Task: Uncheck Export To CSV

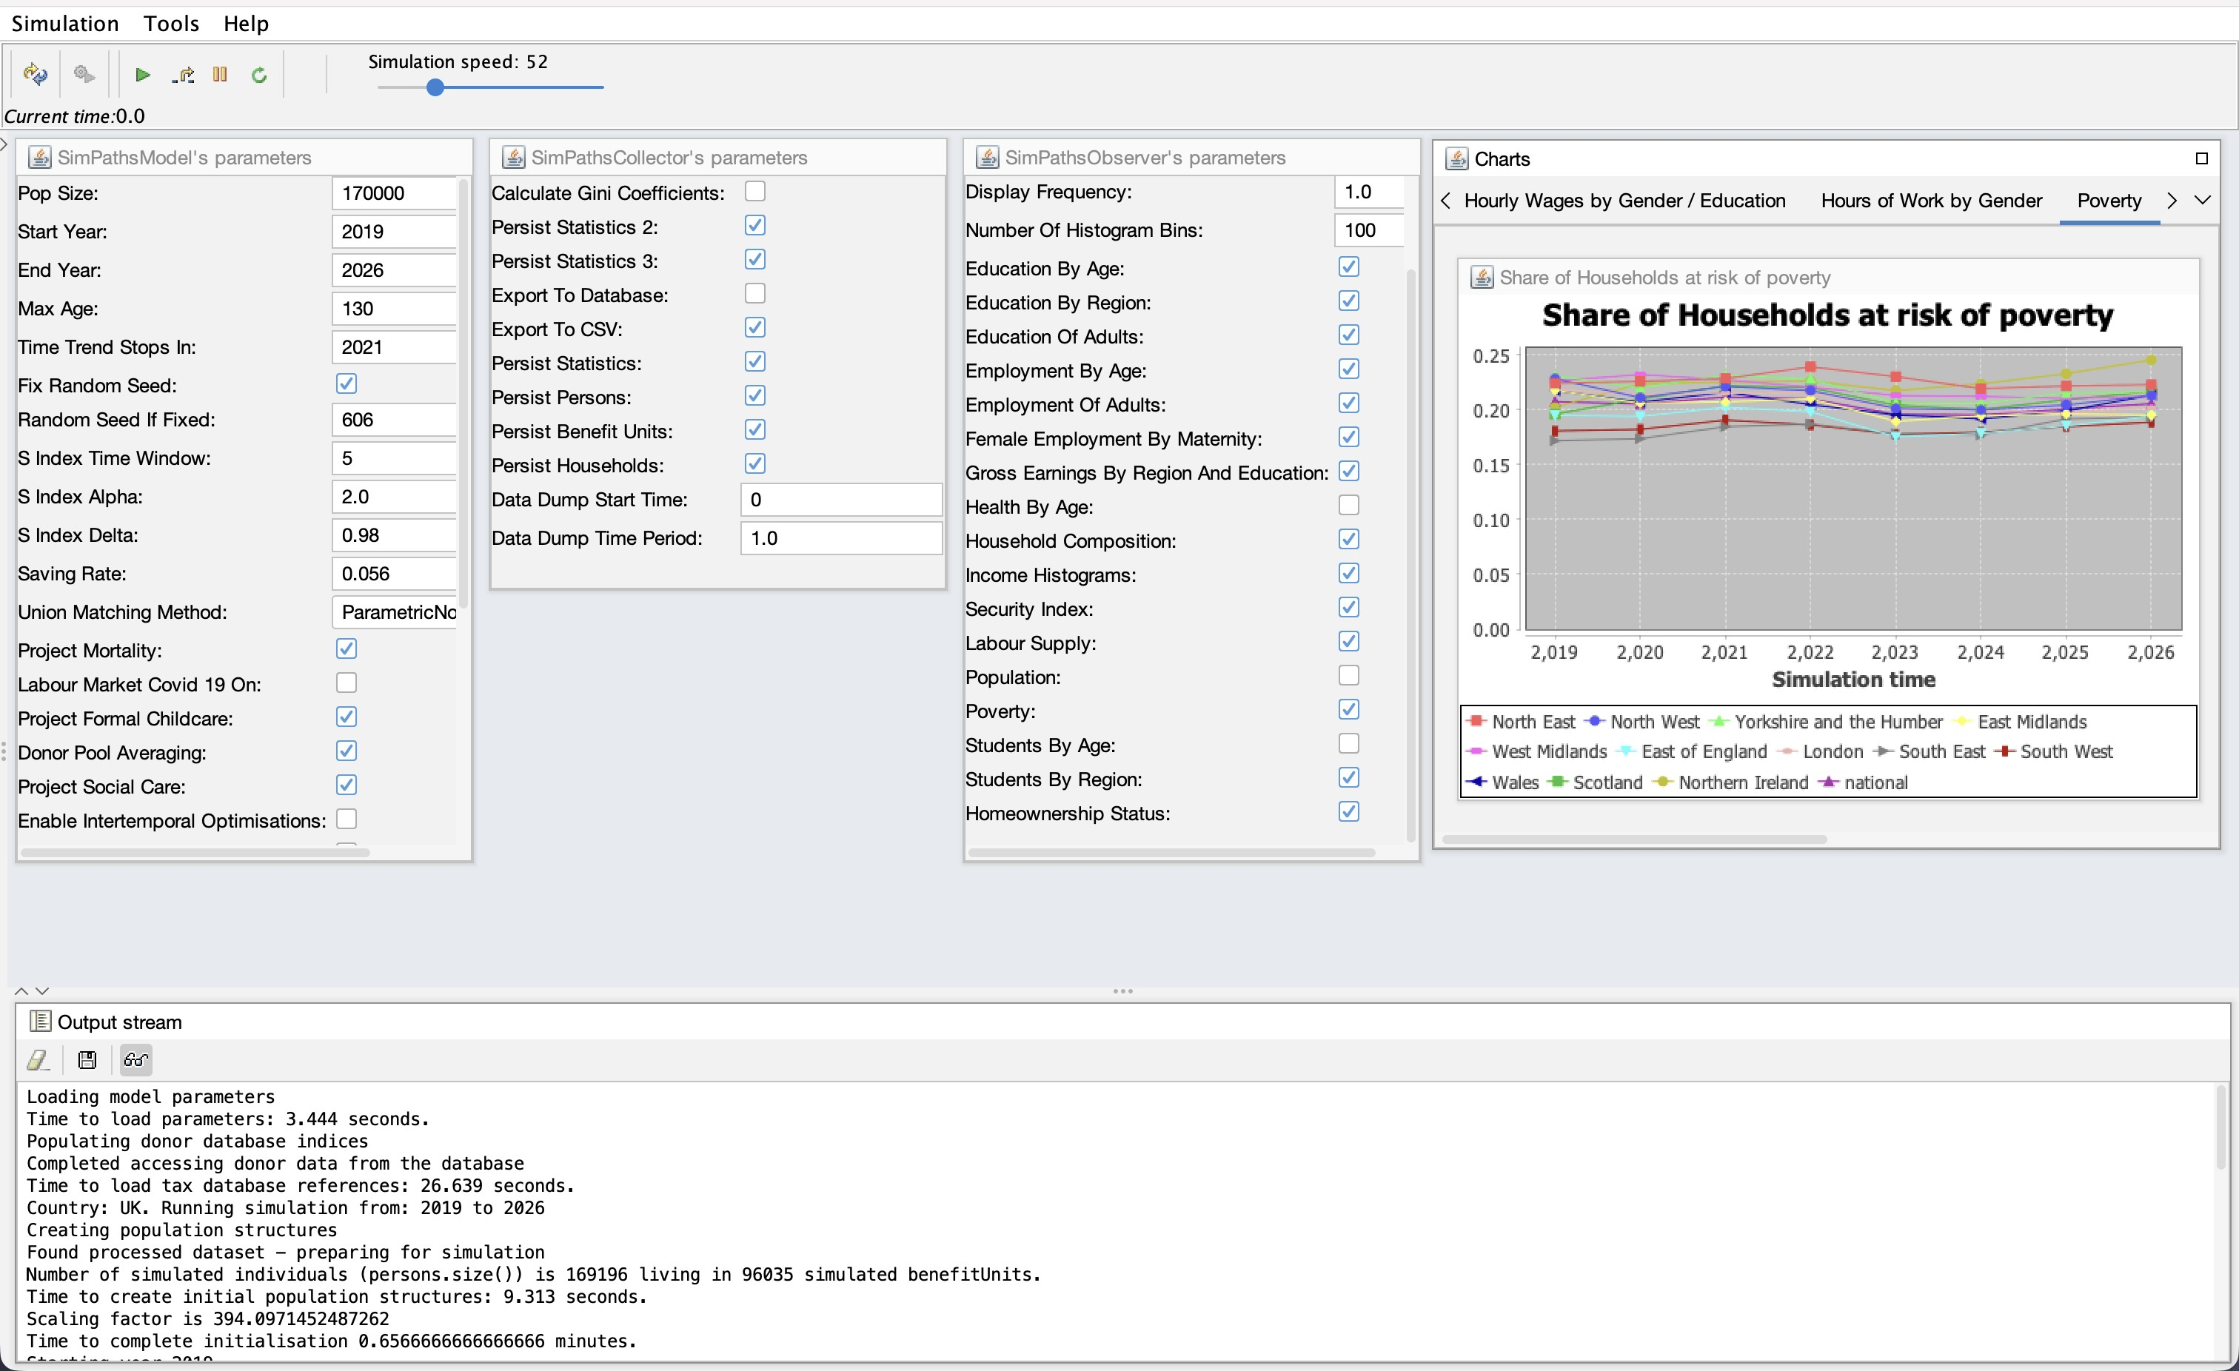Action: click(755, 327)
